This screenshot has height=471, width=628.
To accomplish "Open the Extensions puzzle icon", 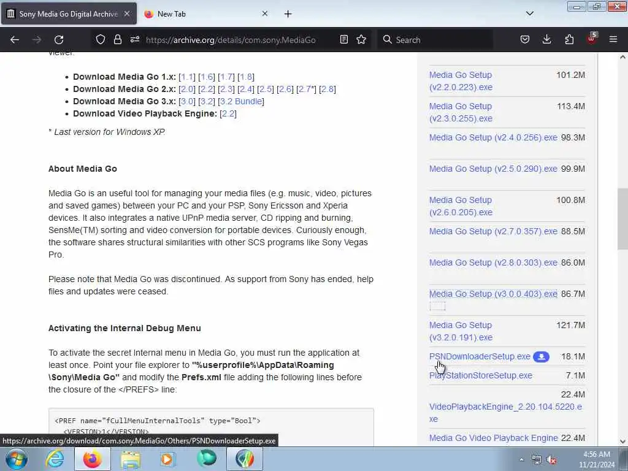I will pyautogui.click(x=569, y=39).
